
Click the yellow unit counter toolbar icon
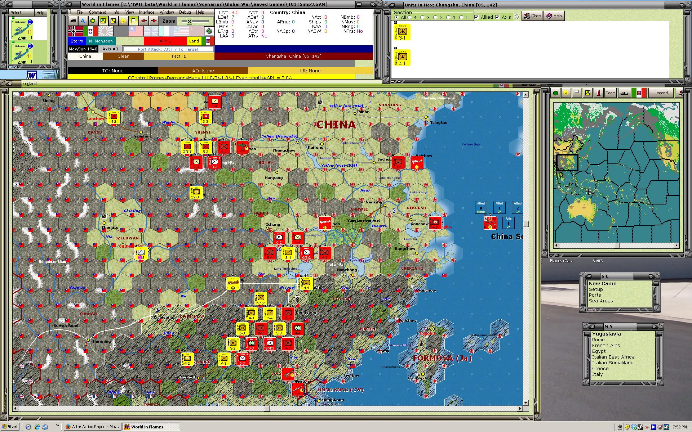tap(103, 21)
